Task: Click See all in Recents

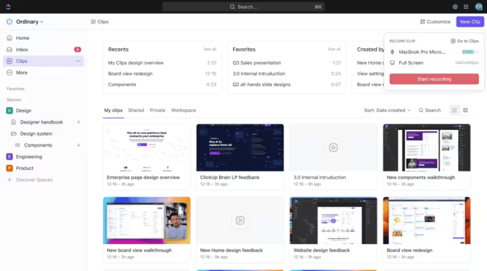Action: [x=210, y=49]
